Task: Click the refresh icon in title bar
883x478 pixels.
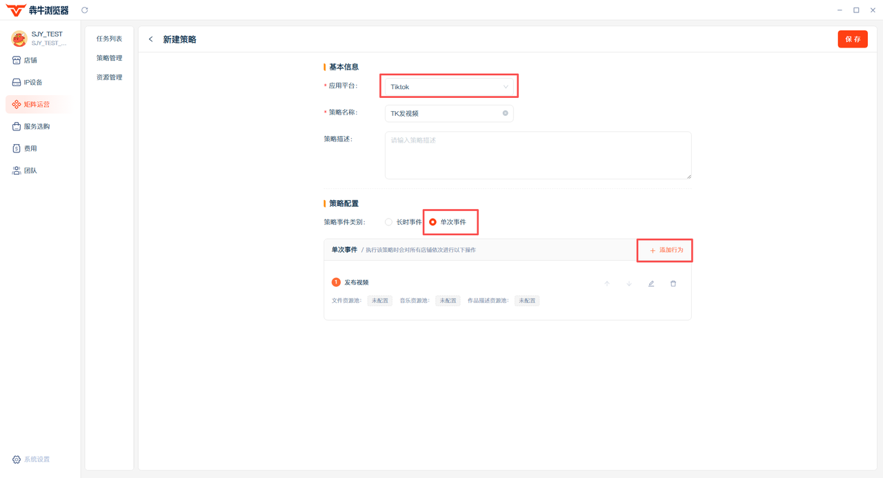Action: point(84,10)
